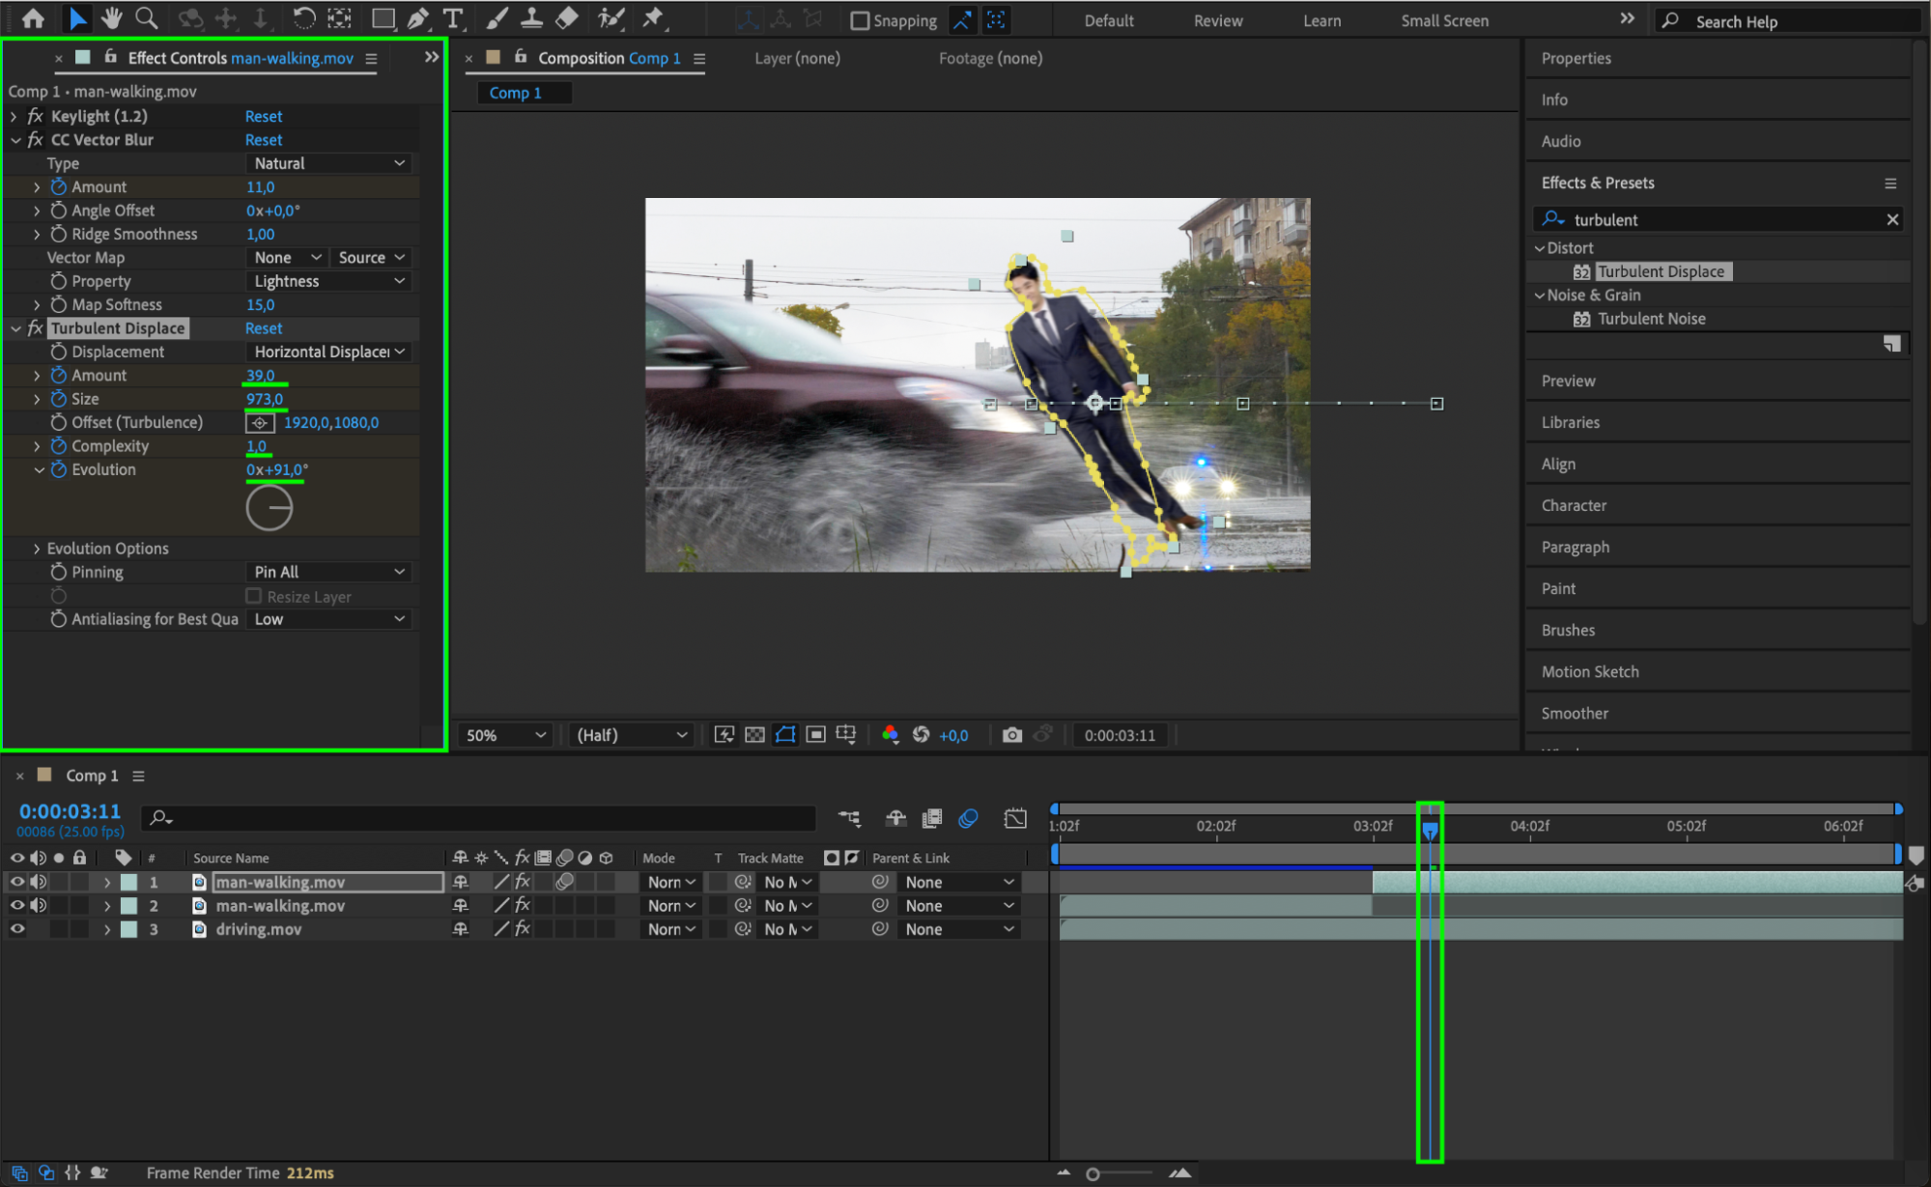
Task: Reset the Turbulent Displace effect
Action: (263, 328)
